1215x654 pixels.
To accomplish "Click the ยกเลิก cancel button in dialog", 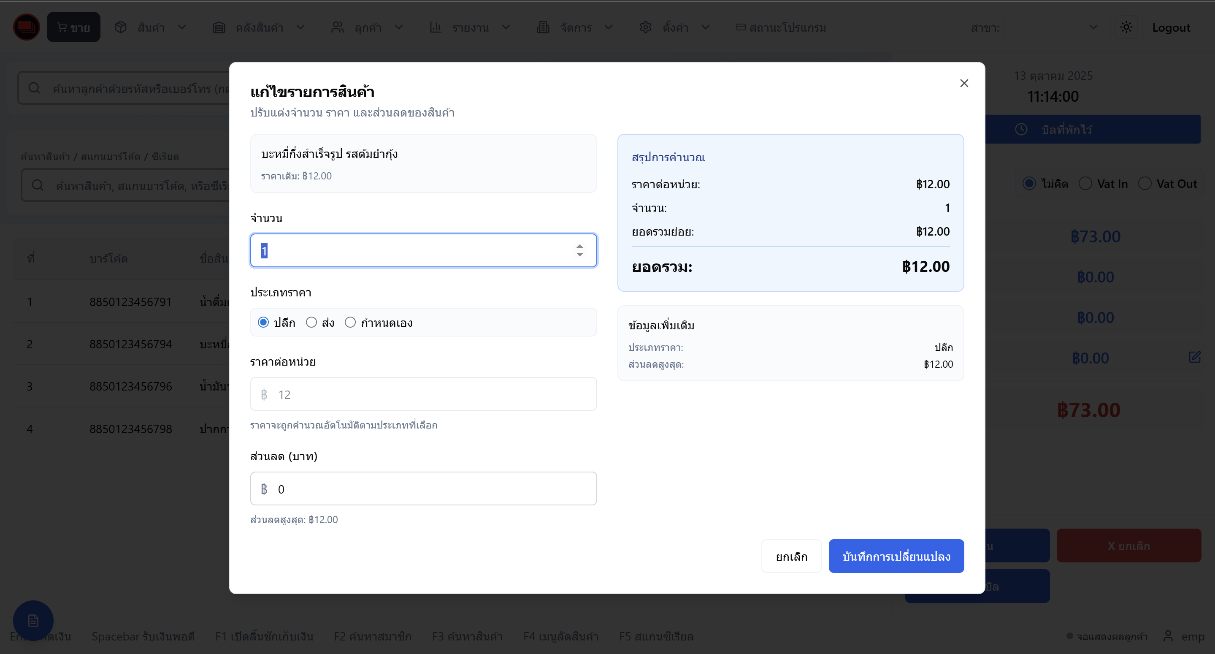I will 791,556.
